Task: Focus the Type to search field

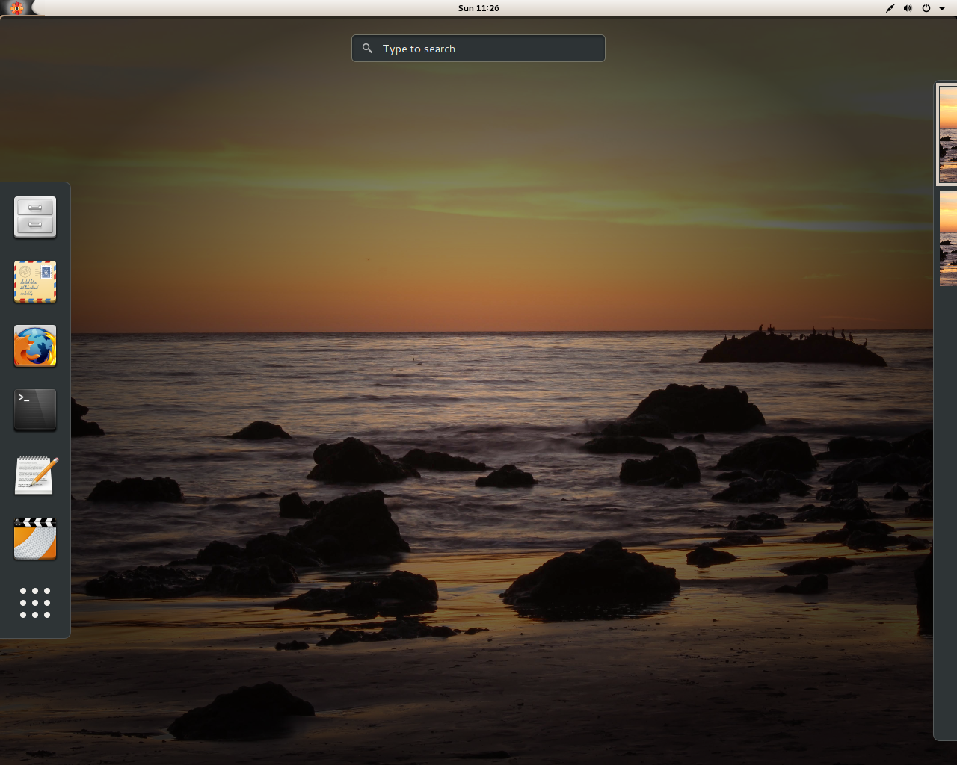Action: pyautogui.click(x=486, y=49)
